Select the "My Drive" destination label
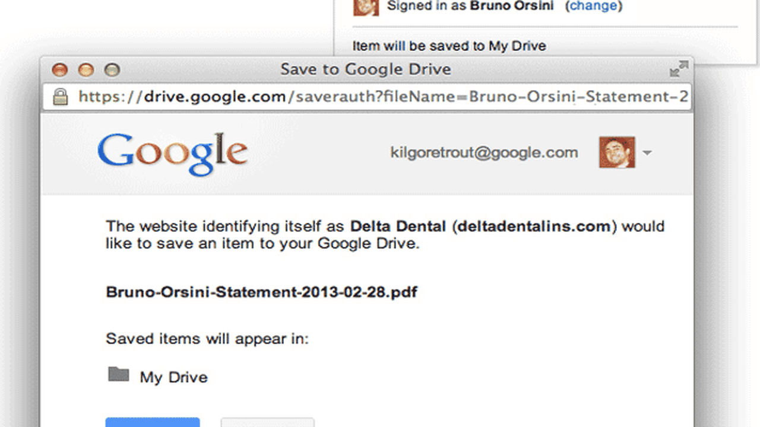 173,377
